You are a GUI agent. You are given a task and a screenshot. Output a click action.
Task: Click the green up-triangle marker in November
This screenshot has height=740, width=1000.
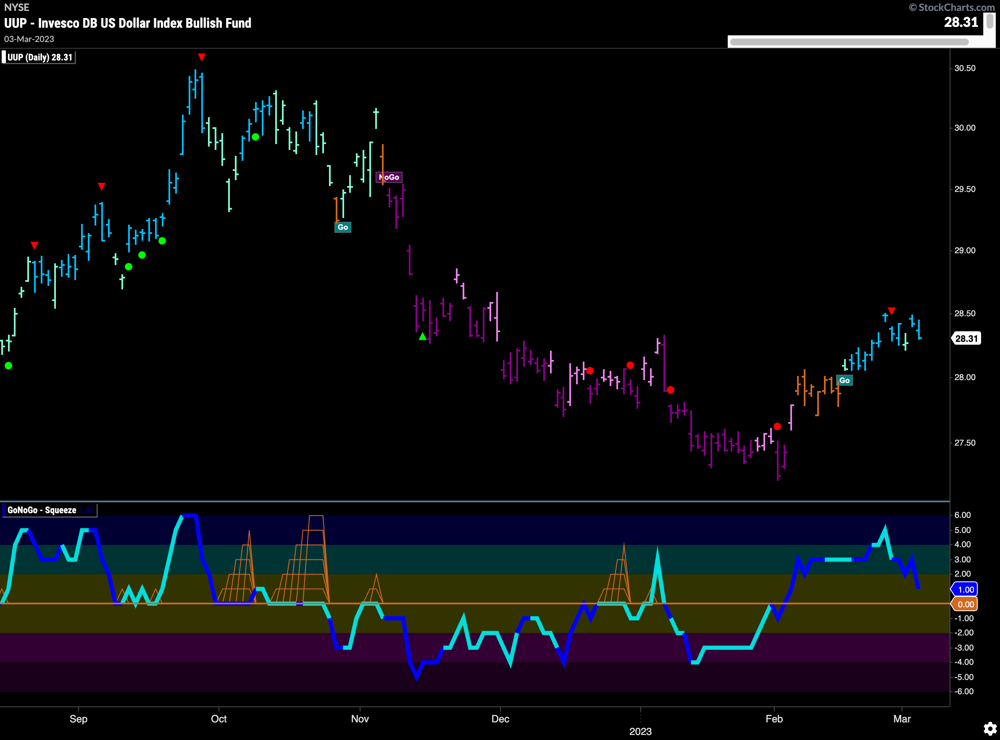(423, 336)
